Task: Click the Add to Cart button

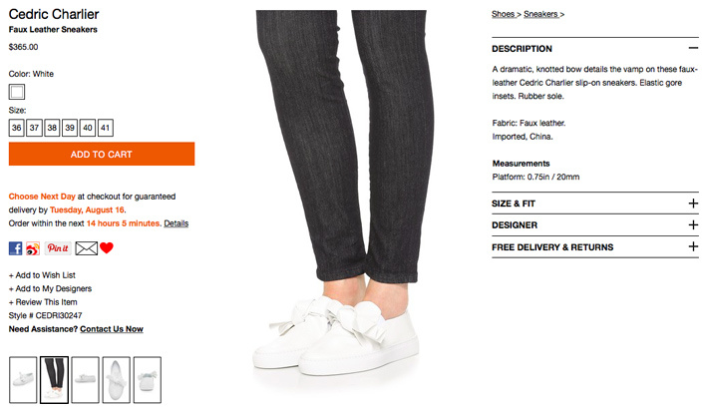Action: pos(102,154)
